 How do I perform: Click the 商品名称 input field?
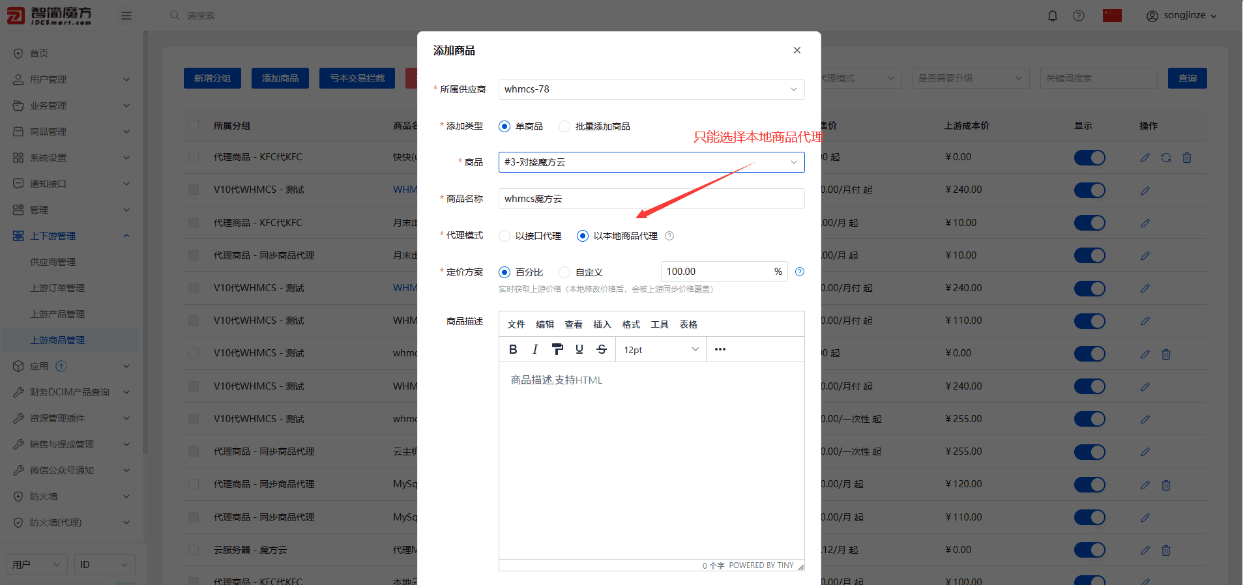point(652,199)
